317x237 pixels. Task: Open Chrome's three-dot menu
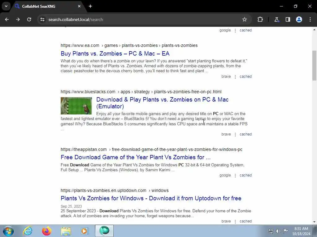(x=310, y=19)
